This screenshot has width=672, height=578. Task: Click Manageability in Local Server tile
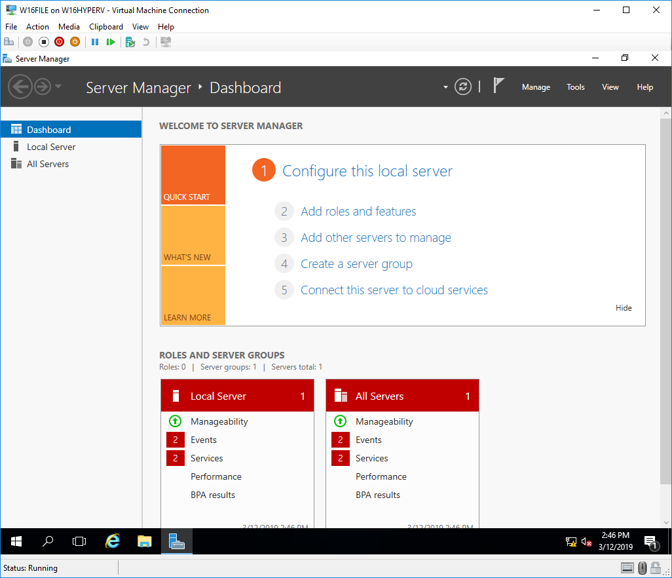point(219,421)
